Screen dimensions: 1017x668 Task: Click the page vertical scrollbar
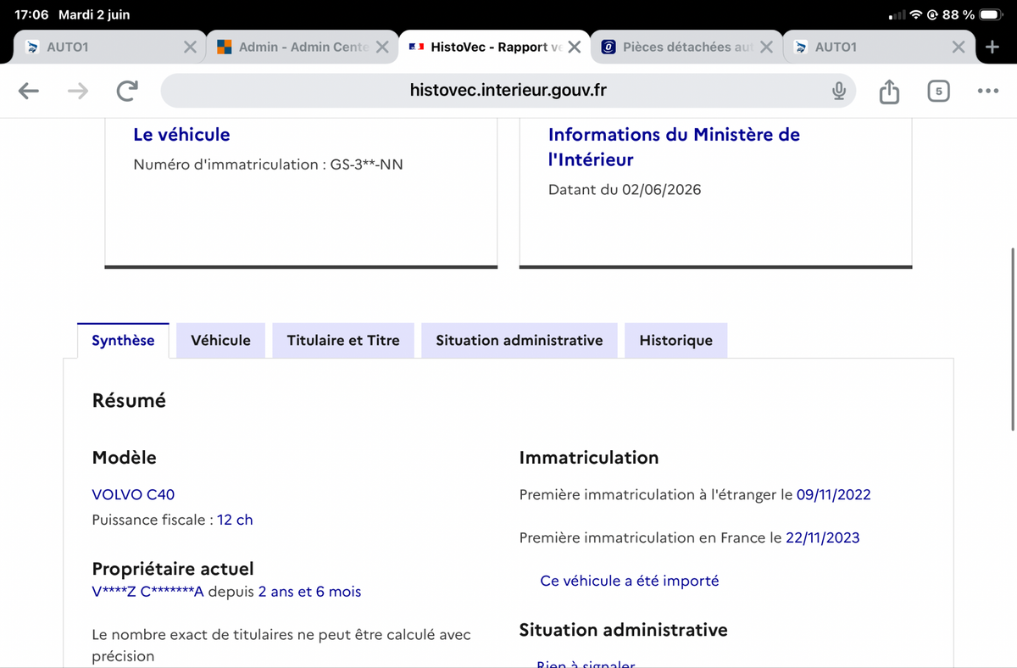[1012, 339]
